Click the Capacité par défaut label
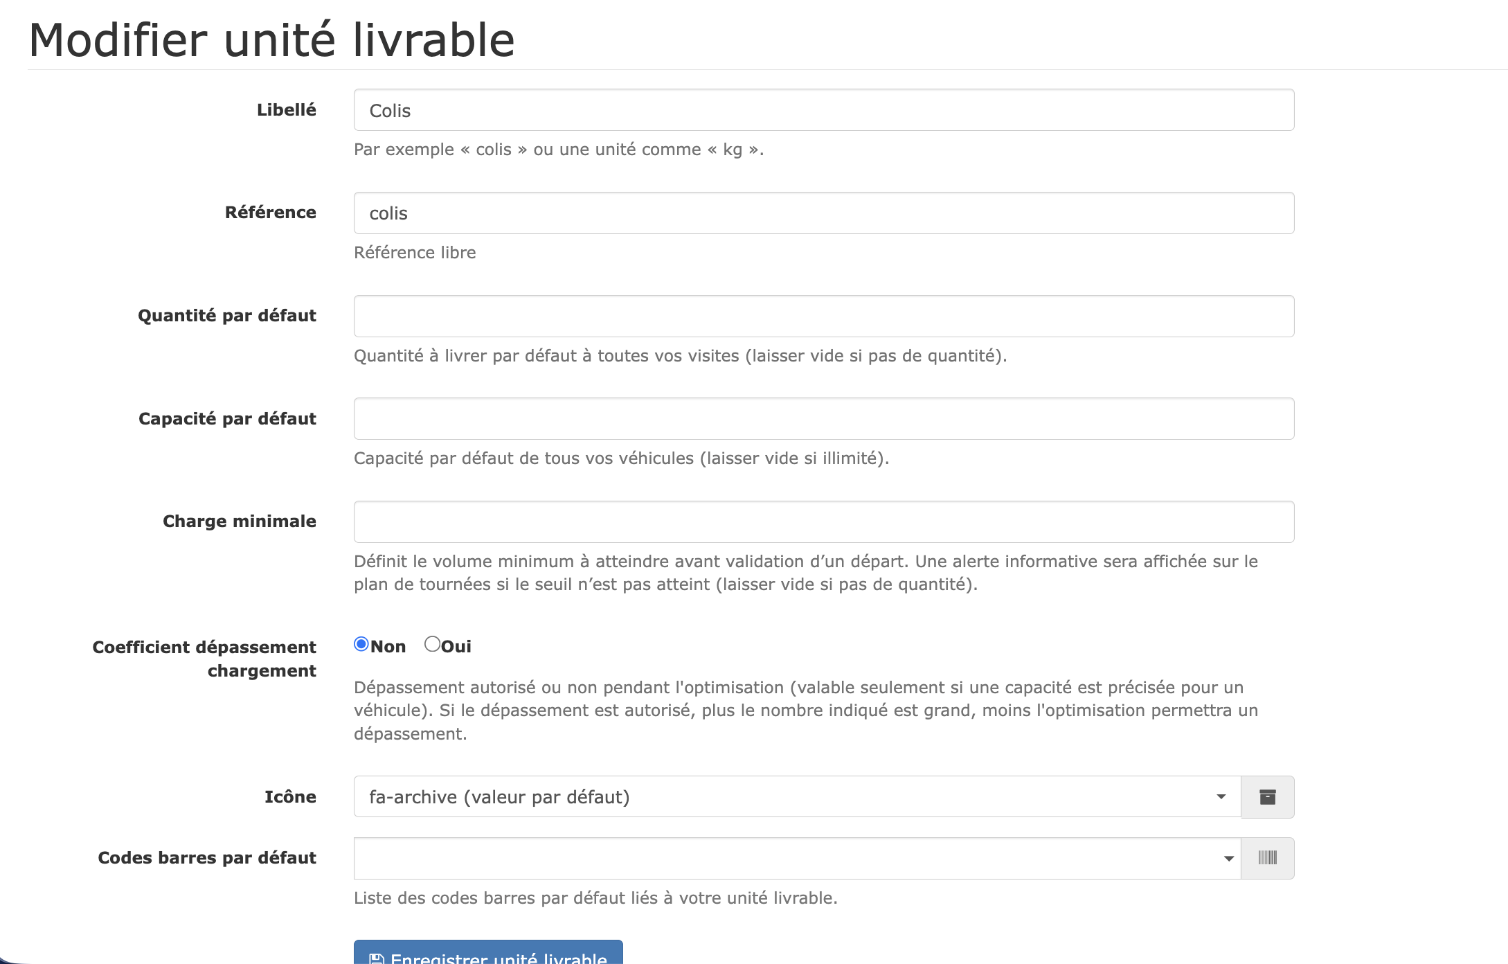The height and width of the screenshot is (964, 1508). [227, 419]
